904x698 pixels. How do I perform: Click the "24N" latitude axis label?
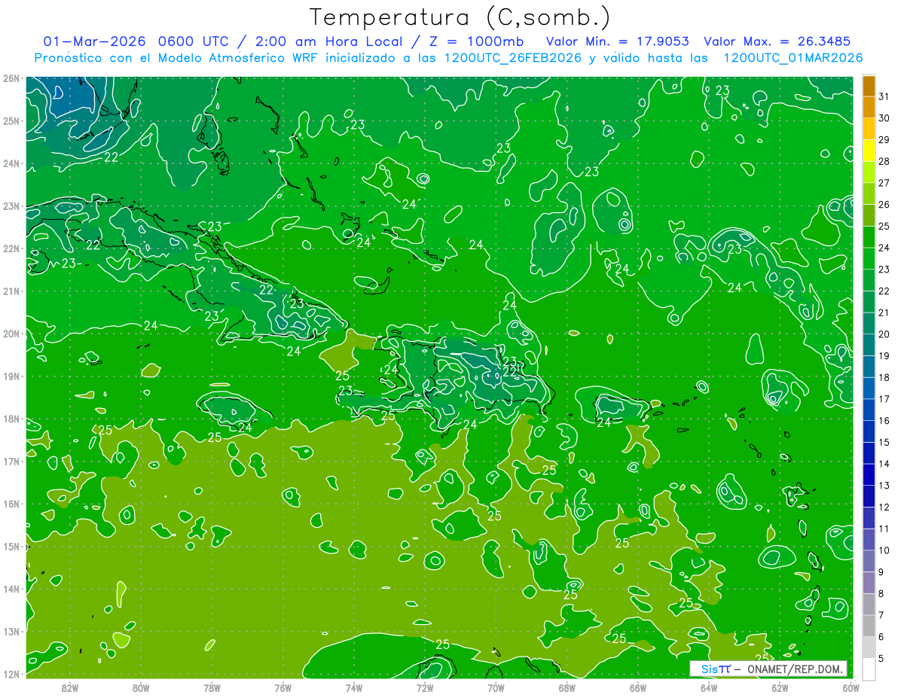click(11, 163)
